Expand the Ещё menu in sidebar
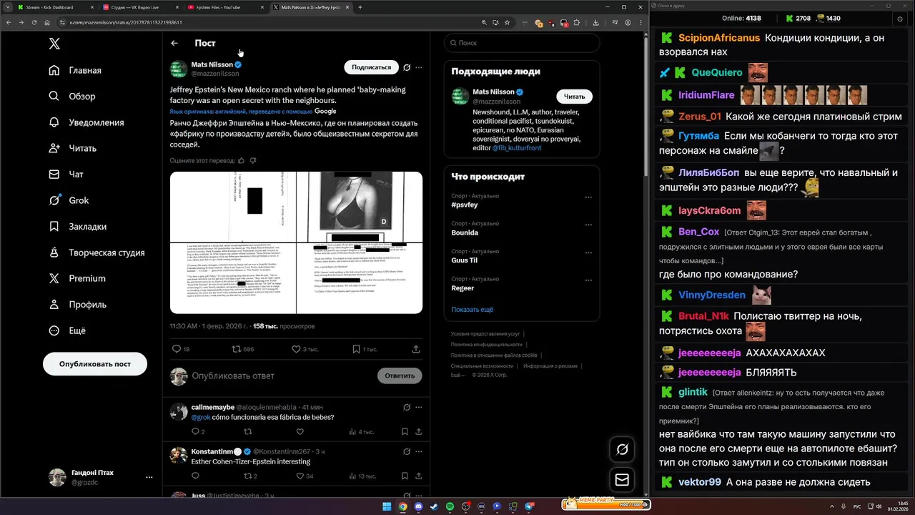The height and width of the screenshot is (515, 915). pyautogui.click(x=66, y=330)
